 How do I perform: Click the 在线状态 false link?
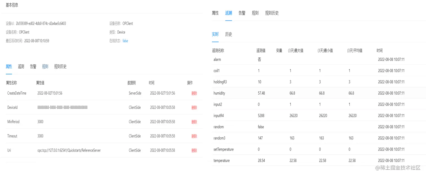click(x=125, y=41)
